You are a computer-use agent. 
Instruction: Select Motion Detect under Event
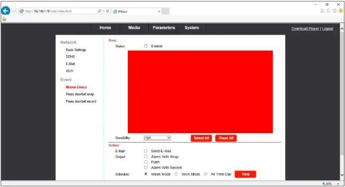pyautogui.click(x=76, y=87)
